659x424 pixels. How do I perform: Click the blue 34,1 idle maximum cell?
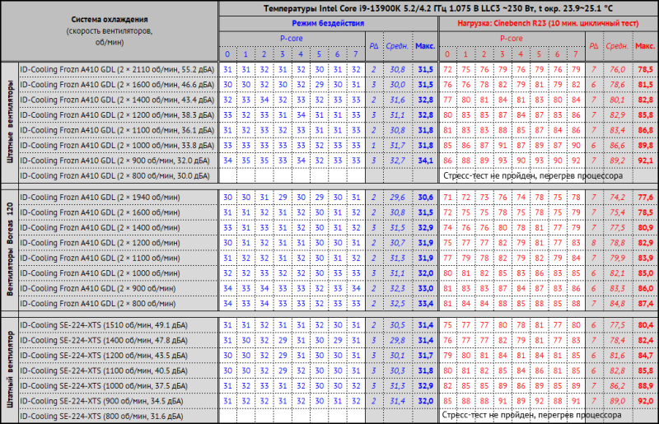(425, 161)
